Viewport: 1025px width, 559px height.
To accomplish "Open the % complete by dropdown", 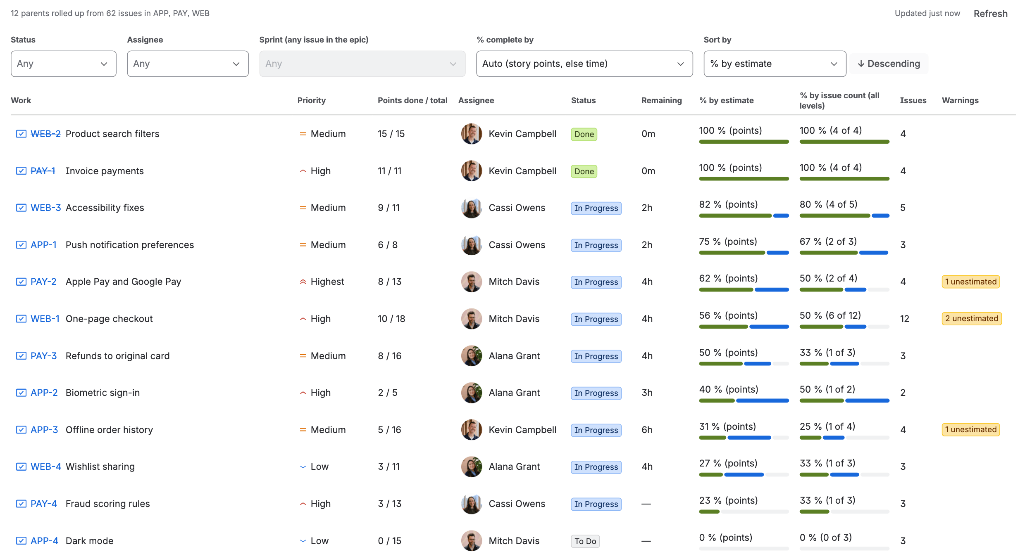I will click(584, 64).
